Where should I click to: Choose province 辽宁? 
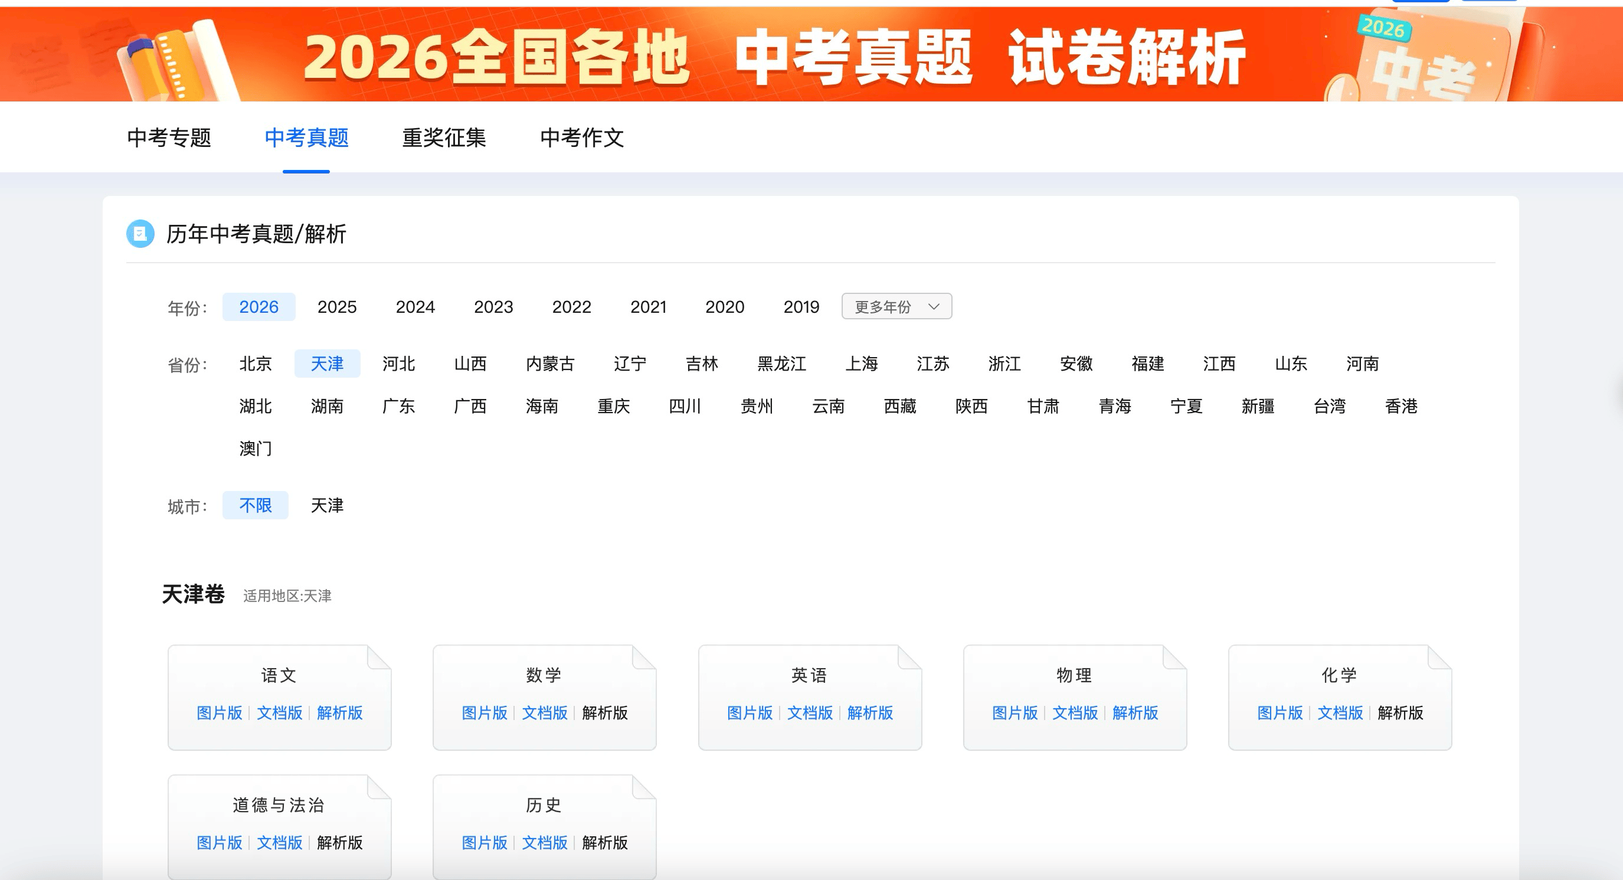tap(630, 364)
